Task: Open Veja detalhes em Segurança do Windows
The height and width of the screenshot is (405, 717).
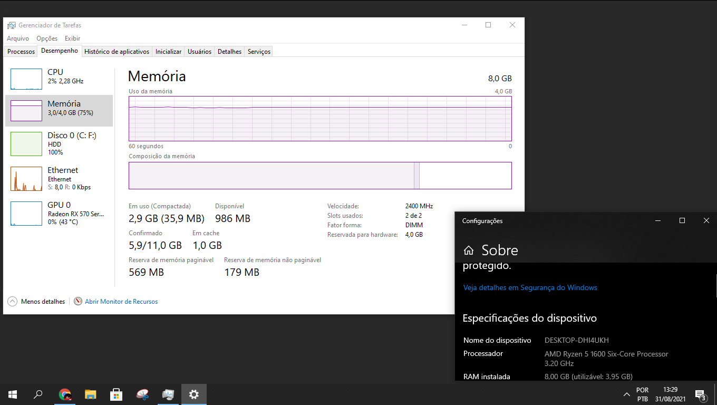Action: [530, 288]
